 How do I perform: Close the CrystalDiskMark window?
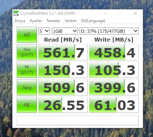tap(135, 13)
